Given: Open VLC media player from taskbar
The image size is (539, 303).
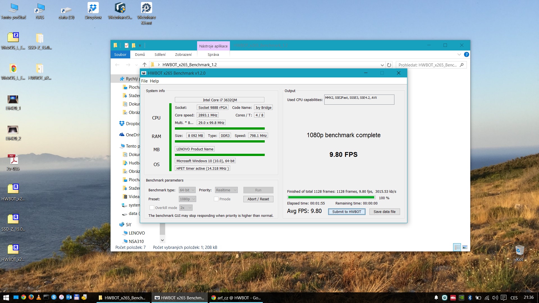Looking at the screenshot, I should (x=39, y=297).
